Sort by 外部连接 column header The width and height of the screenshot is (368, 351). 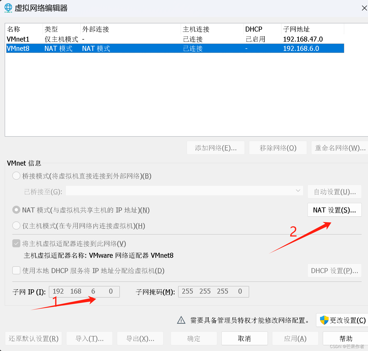[131, 29]
